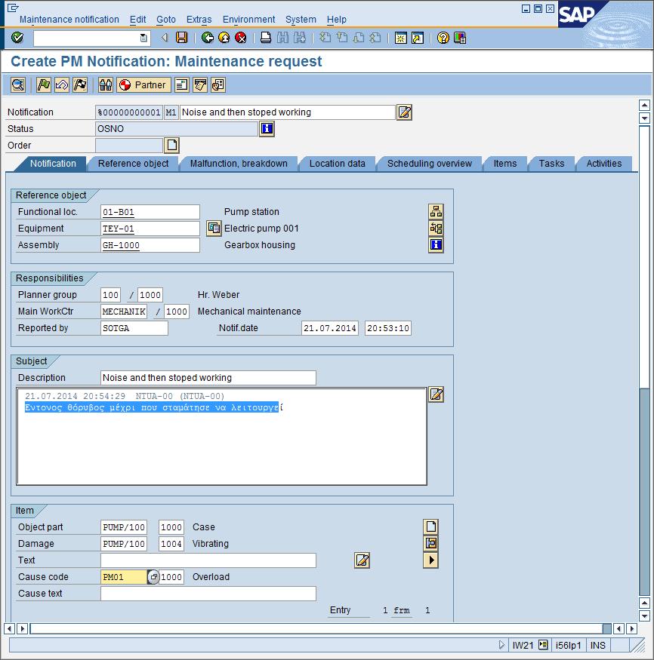Viewport: 654px width, 660px height.
Task: Create new item page icon
Action: (430, 526)
